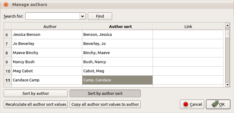Click the scrollbar up arrow
234x113 pixels.
227,25
